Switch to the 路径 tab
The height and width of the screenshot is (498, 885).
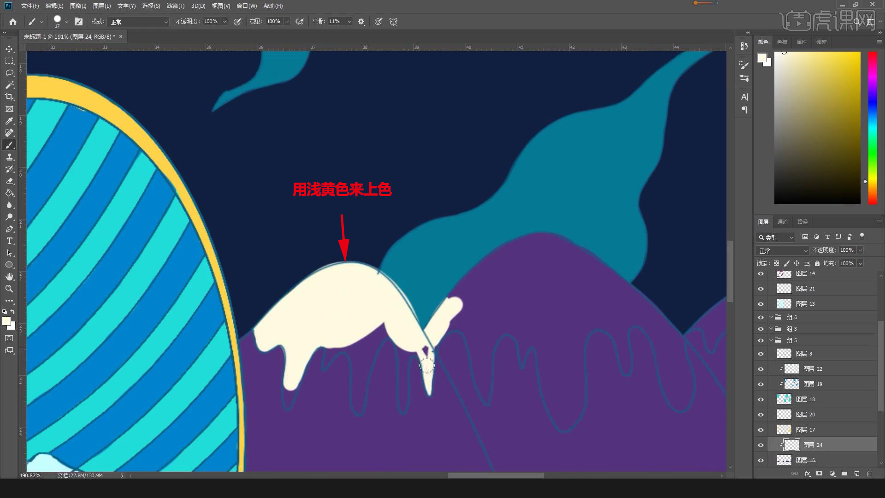[x=802, y=222]
